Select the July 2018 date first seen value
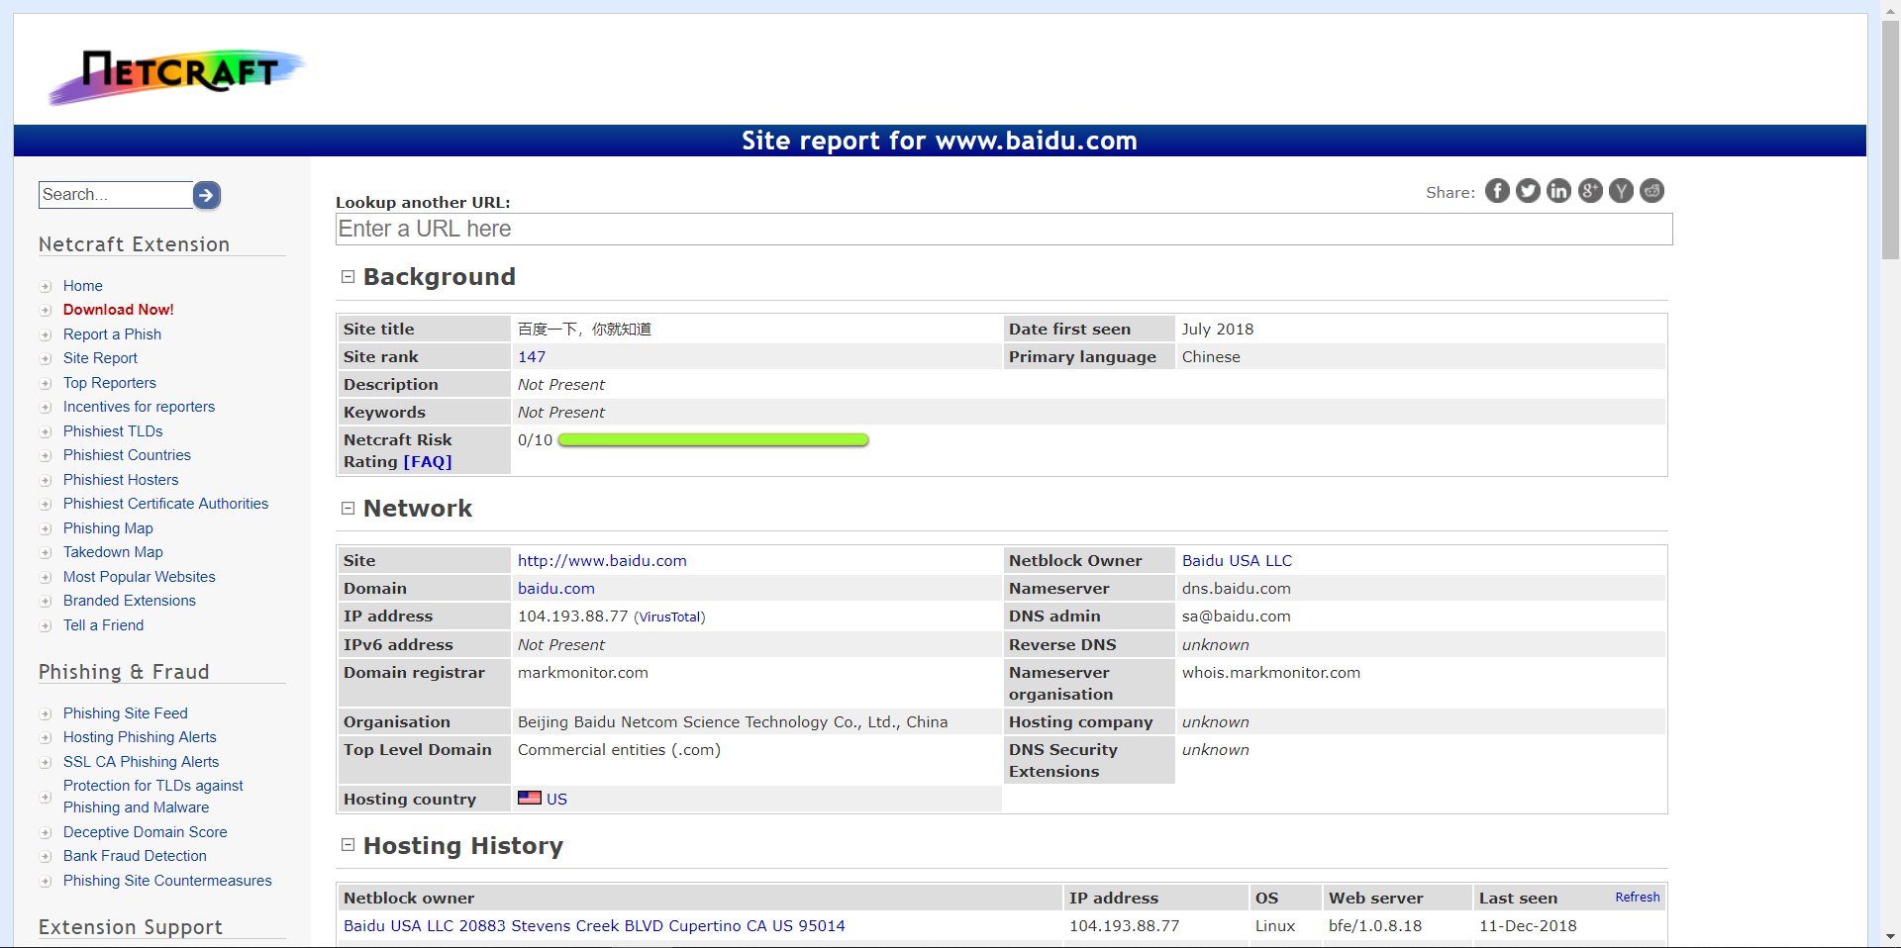 tap(1218, 330)
